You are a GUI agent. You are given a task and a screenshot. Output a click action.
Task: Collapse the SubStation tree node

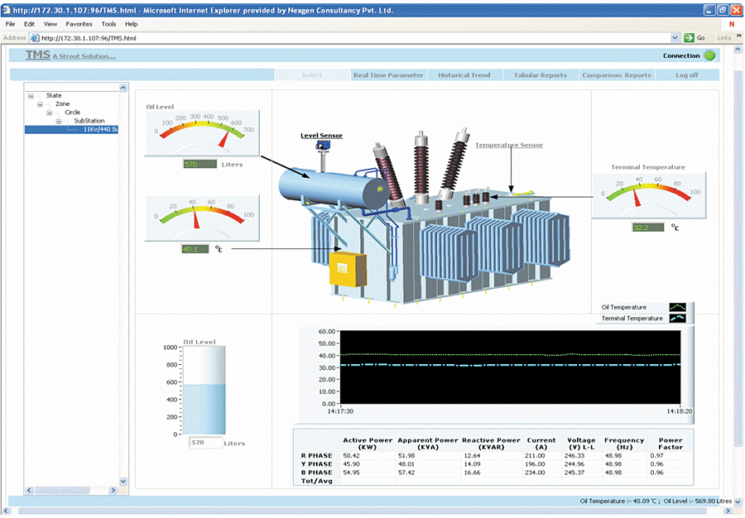pos(59,121)
